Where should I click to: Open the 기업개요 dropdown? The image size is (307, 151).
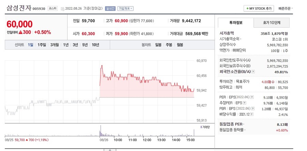click(x=126, y=8)
